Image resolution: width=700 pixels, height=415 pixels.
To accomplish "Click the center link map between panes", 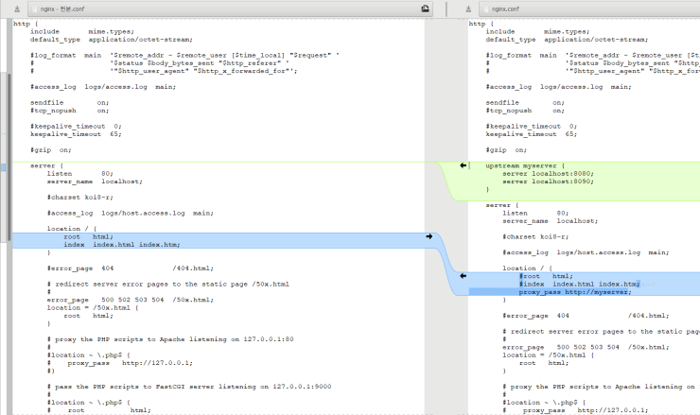I will coord(446,331).
